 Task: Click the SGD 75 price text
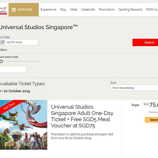pyautogui.click(x=151, y=105)
